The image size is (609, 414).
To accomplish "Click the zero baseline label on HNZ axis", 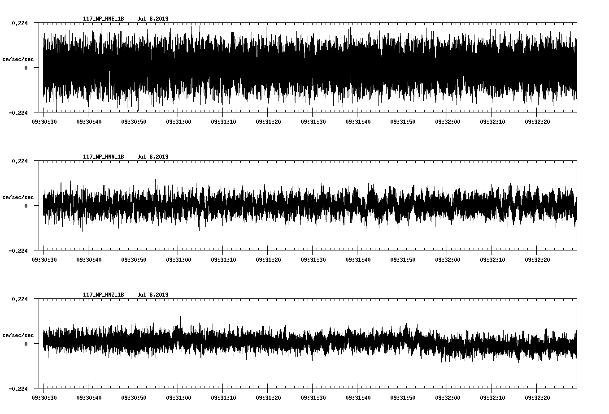I will pyautogui.click(x=26, y=344).
